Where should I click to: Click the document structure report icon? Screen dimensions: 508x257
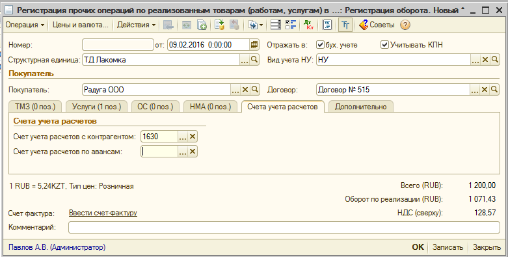coord(327,25)
